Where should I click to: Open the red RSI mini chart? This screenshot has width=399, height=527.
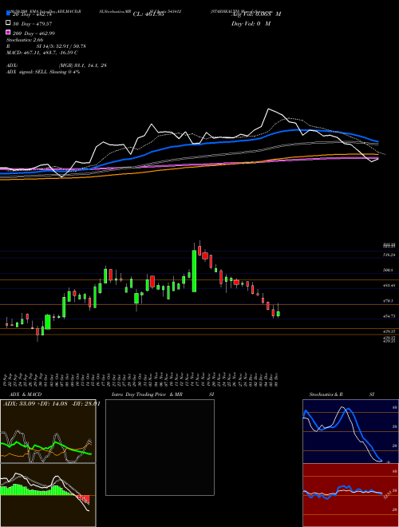(x=350, y=495)
